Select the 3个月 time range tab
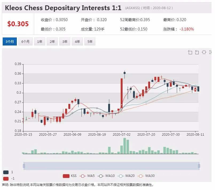The image size is (215, 190). (10, 41)
